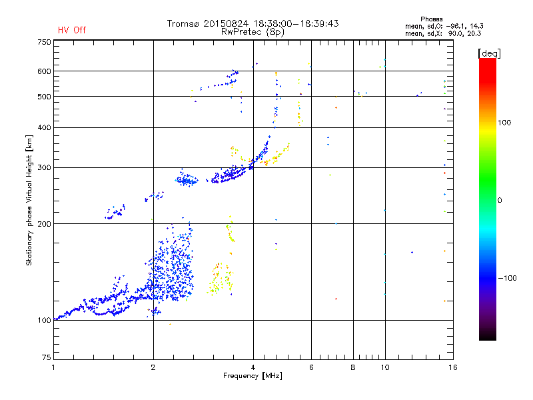Screen dimensions: 533x400
Task: Select 'mean, sd,X: 90.0, 20.3' statistic
Action: (x=443, y=33)
